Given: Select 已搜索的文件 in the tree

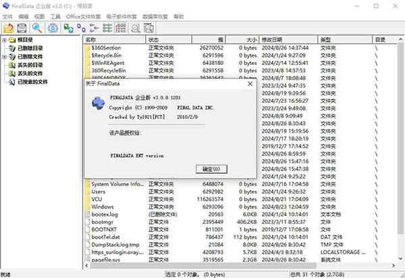Looking at the screenshot, I should (x=32, y=82).
